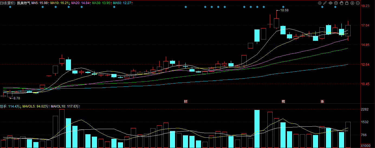Toggle the eye visibility icon
The height and width of the screenshot is (148, 375).
[x=331, y=3]
